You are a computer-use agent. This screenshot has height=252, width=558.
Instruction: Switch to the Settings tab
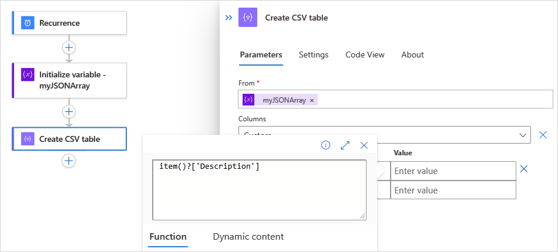314,55
